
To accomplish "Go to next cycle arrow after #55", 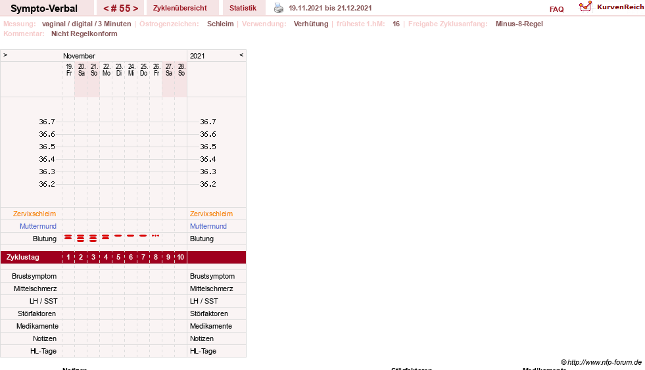I will coord(135,9).
